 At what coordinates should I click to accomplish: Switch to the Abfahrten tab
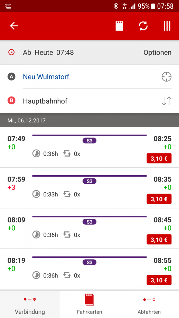tap(149, 304)
